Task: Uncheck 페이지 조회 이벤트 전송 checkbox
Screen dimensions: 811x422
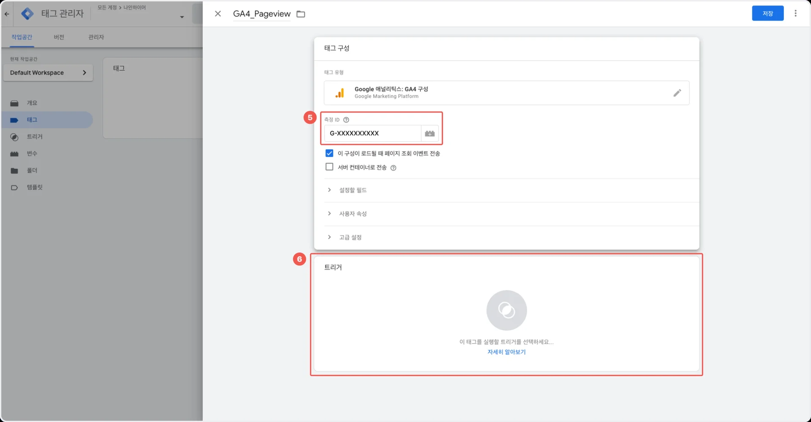Action: point(329,153)
